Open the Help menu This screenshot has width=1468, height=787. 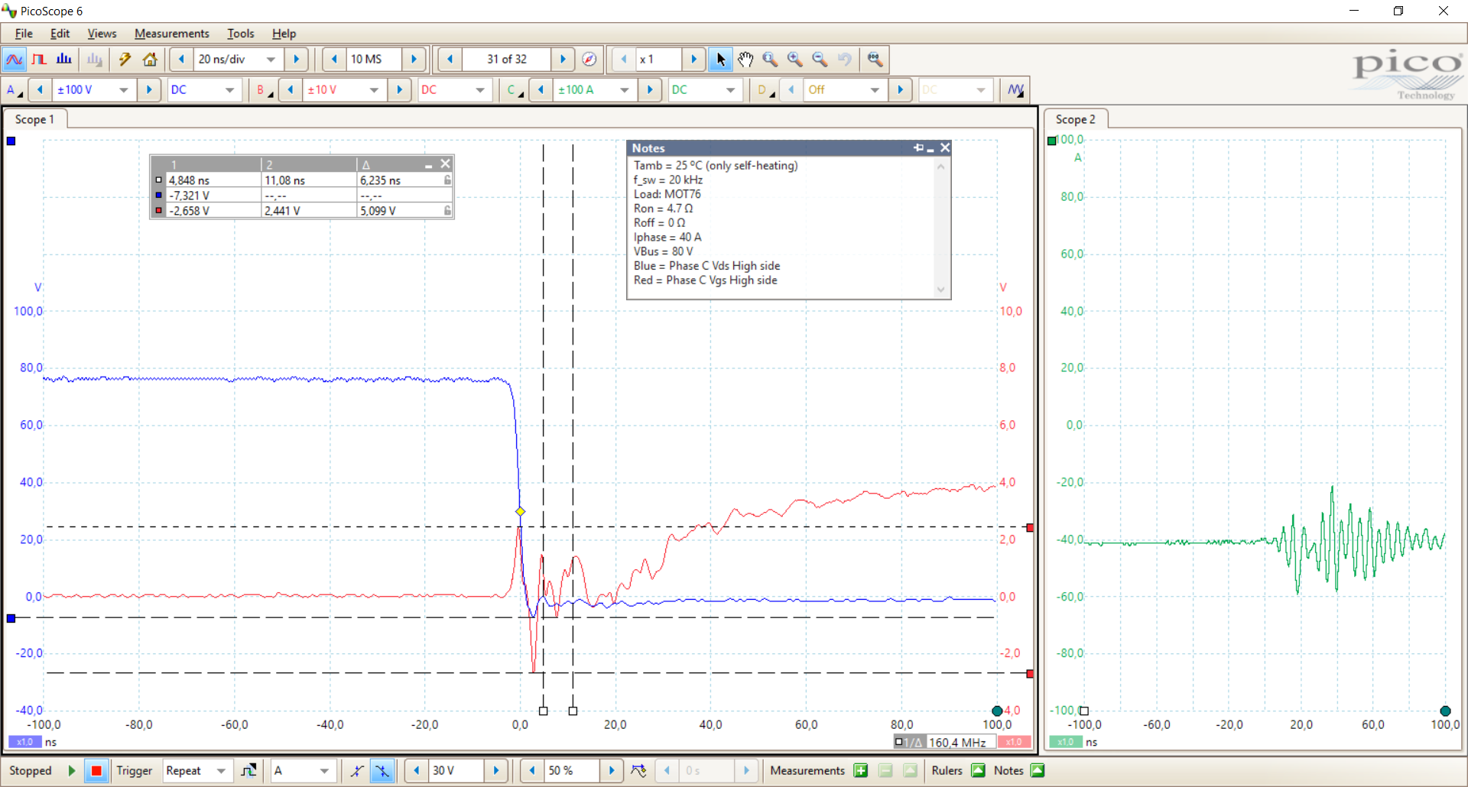click(284, 34)
